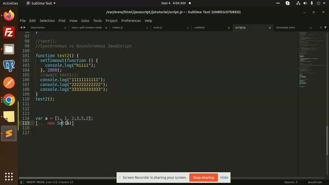Launch FileZilla from the dock
The width and height of the screenshot is (329, 185).
coord(9,32)
